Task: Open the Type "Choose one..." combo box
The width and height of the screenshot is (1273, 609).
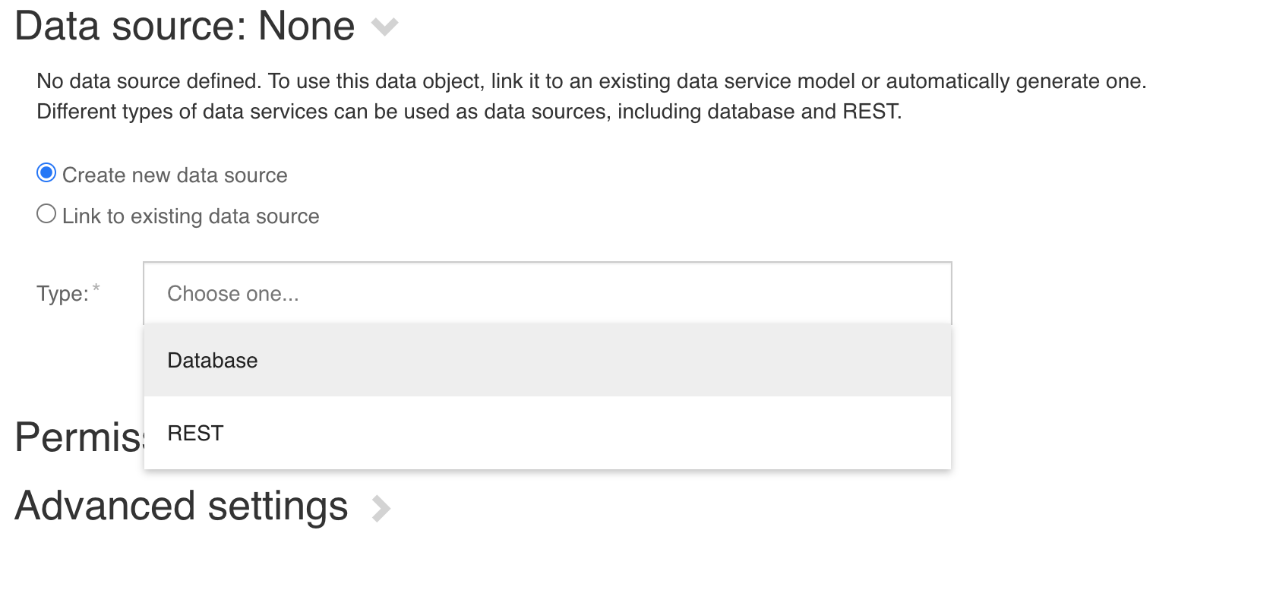Action: (x=547, y=294)
